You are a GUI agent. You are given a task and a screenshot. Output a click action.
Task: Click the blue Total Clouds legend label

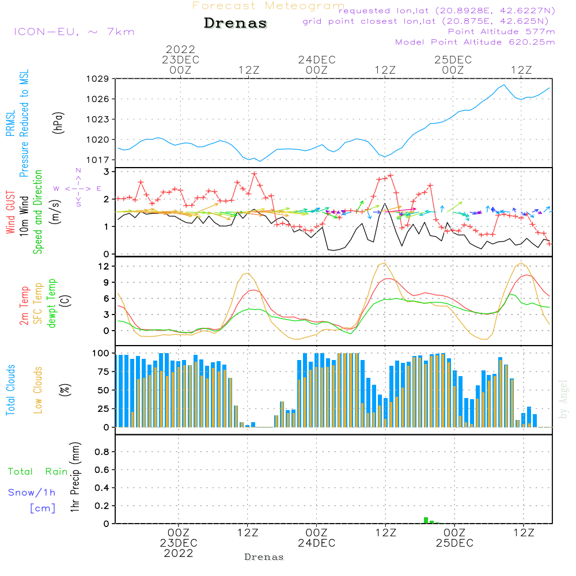coord(10,390)
